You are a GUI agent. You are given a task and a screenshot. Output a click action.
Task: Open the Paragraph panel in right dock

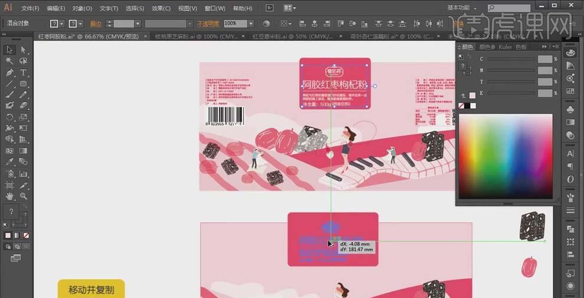pos(570,166)
